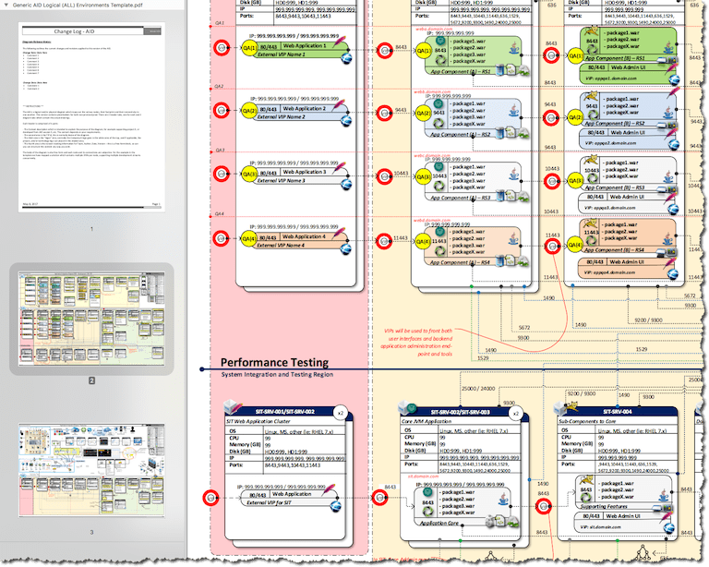Click Java cup icon in App Component (A) – RS1
The image size is (709, 567).
pos(514,47)
